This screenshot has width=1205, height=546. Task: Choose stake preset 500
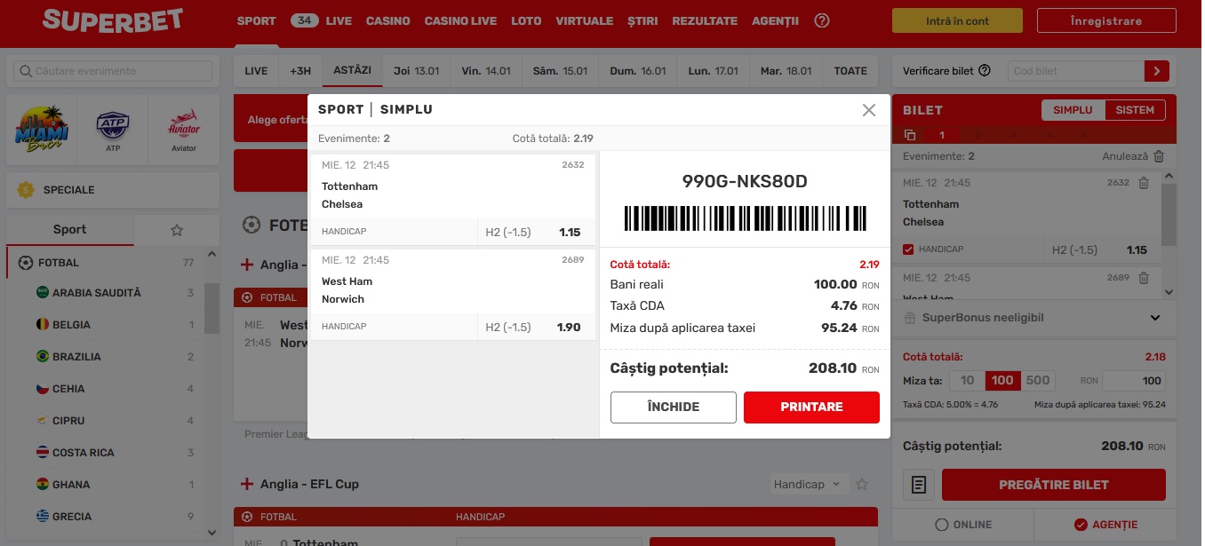click(1038, 381)
